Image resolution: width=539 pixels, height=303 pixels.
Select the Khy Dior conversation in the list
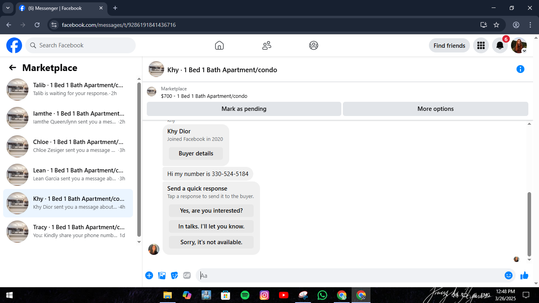68,203
